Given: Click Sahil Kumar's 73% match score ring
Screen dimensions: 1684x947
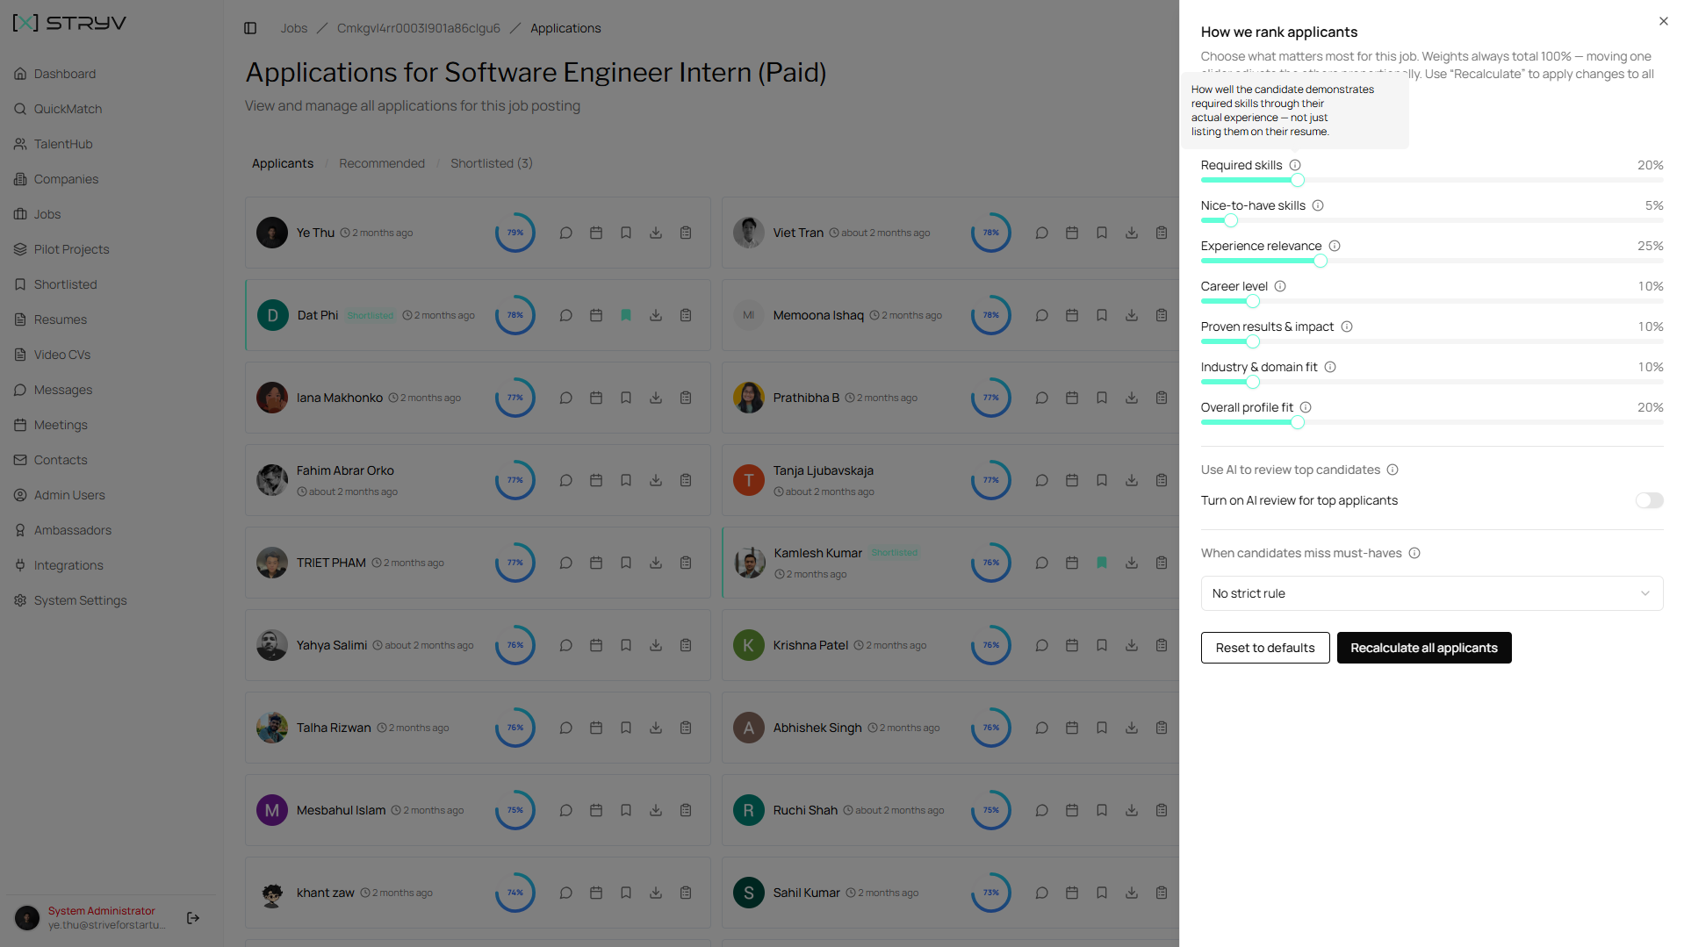Looking at the screenshot, I should pyautogui.click(x=991, y=893).
